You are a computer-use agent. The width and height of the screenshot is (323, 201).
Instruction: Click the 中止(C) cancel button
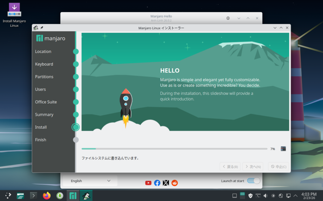coord(279,167)
